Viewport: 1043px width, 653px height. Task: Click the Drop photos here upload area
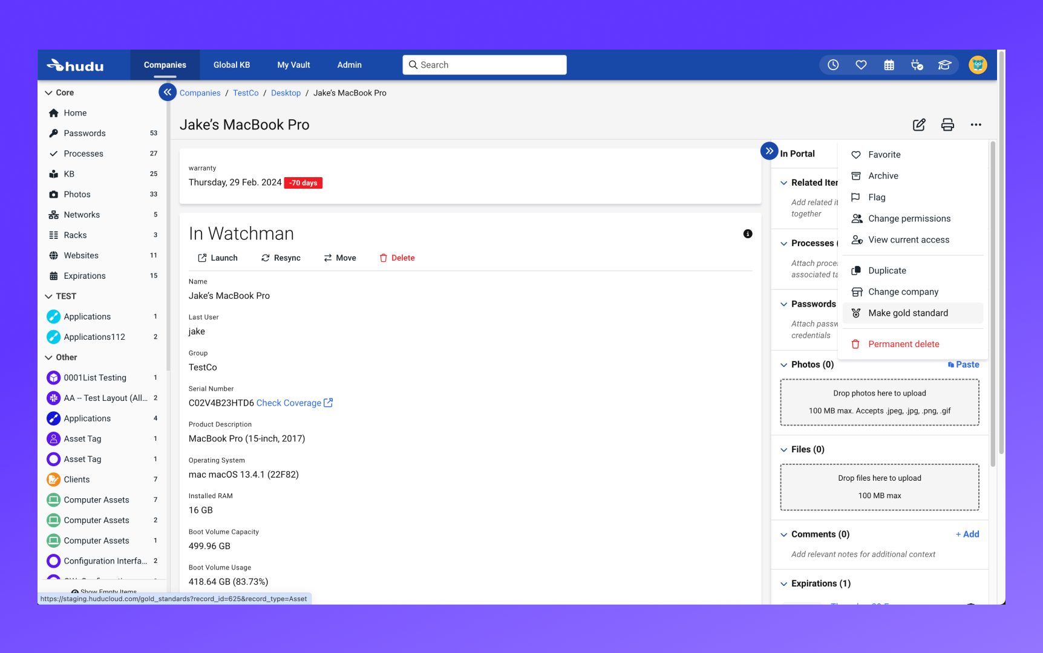tap(880, 402)
